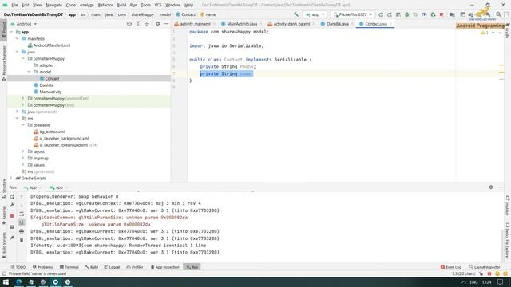The image size is (511, 287).
Task: Open the PhonePlus 6327 device dropdown
Action: pyautogui.click(x=352, y=14)
